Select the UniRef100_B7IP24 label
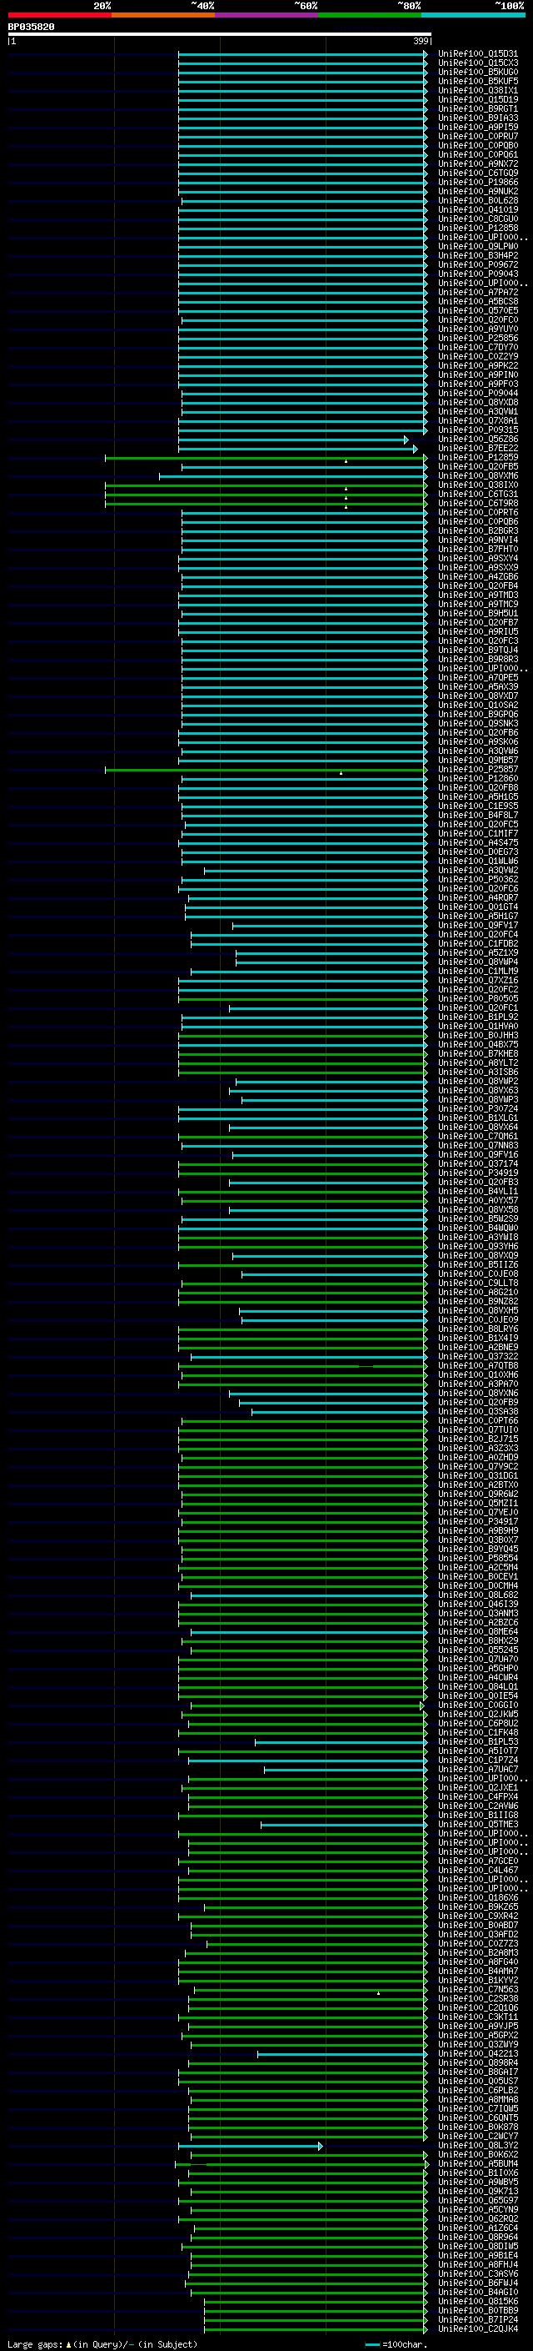Image resolution: width=533 pixels, height=2351 pixels. point(478,2320)
